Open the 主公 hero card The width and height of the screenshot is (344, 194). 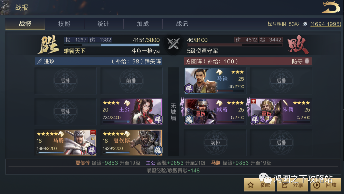click(132, 111)
